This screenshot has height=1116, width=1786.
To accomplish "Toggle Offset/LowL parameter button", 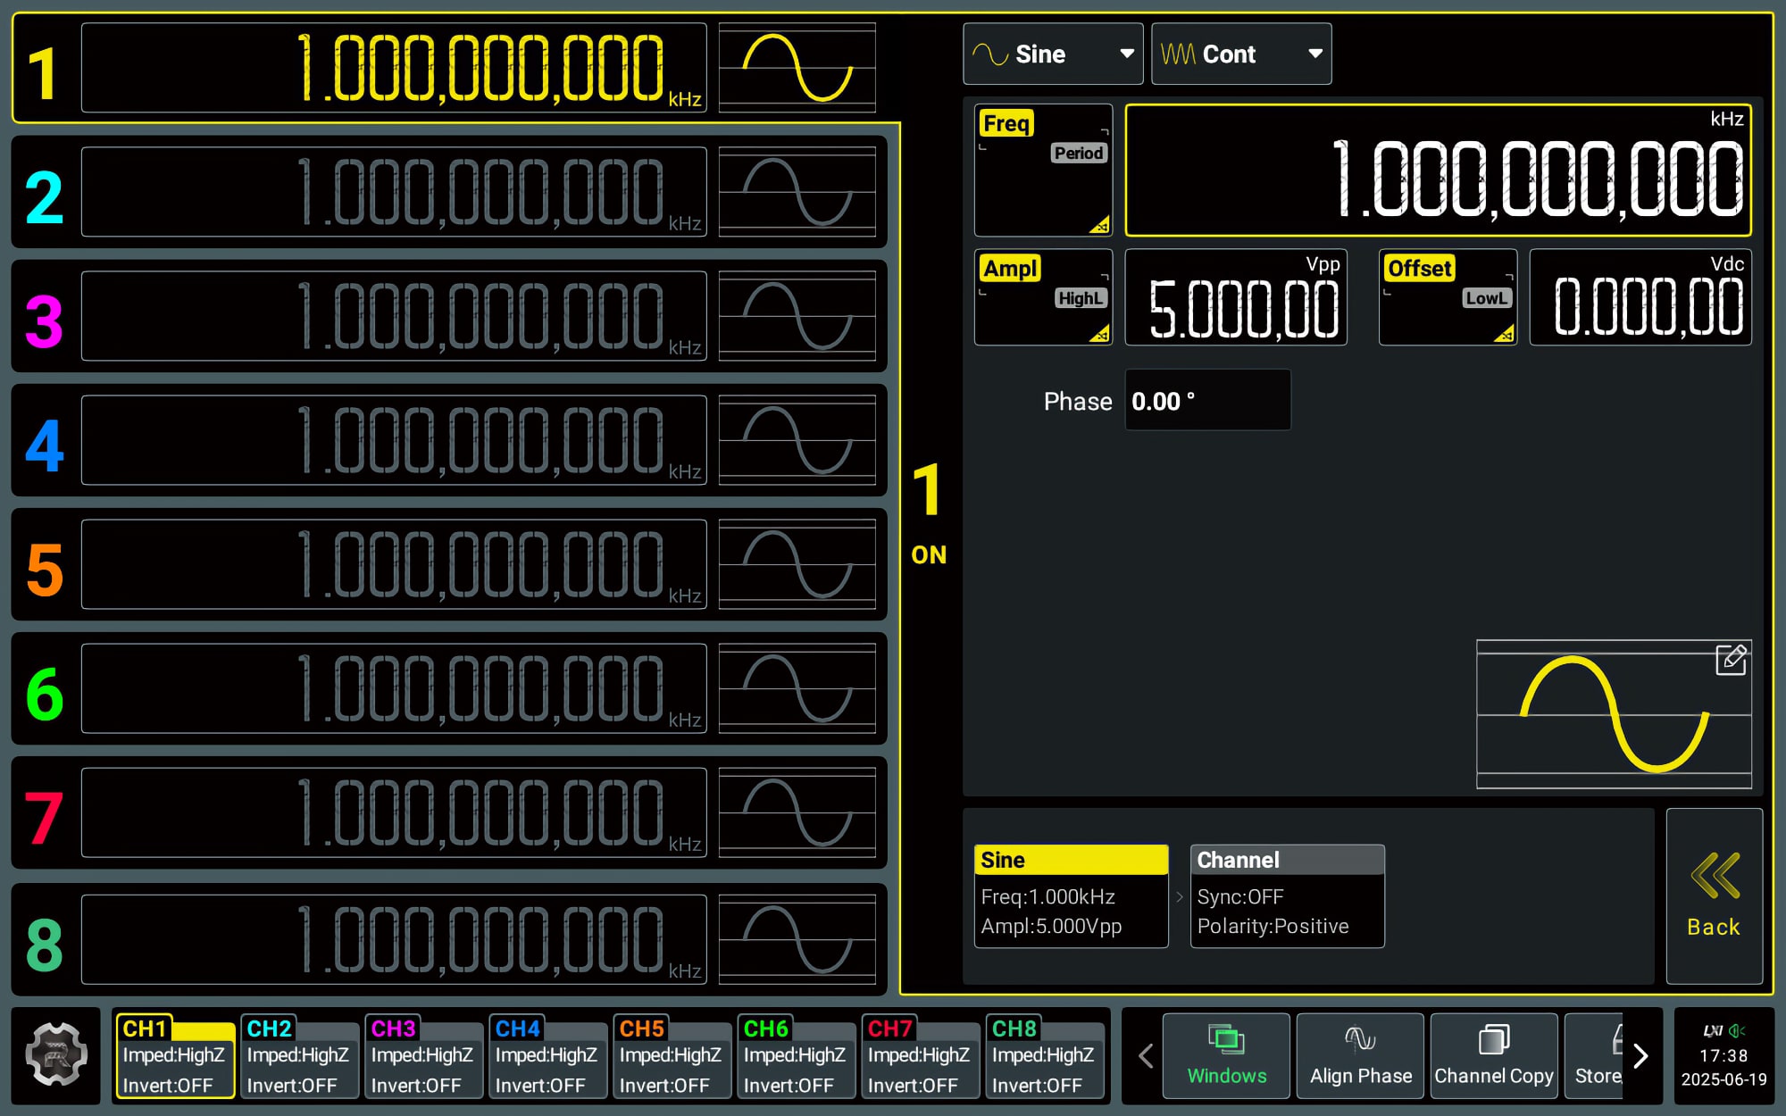I will pos(1448,297).
